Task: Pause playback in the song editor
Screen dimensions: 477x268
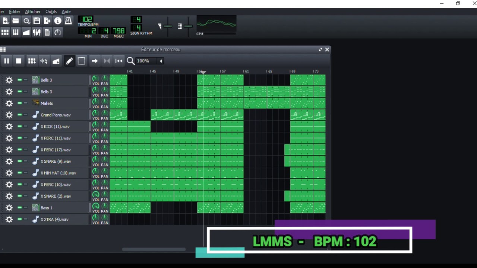Action: (x=7, y=61)
